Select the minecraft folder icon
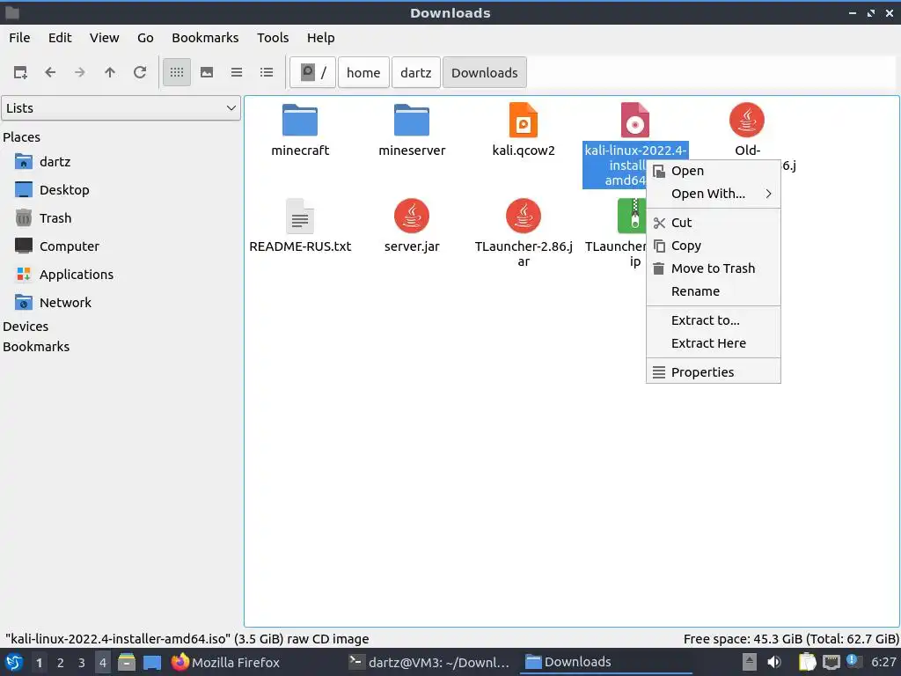The height and width of the screenshot is (676, 901). (300, 120)
